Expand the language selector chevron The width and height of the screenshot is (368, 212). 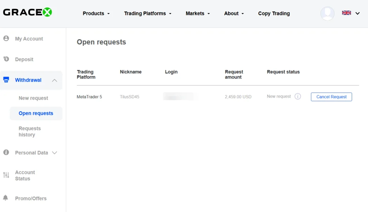tap(357, 13)
